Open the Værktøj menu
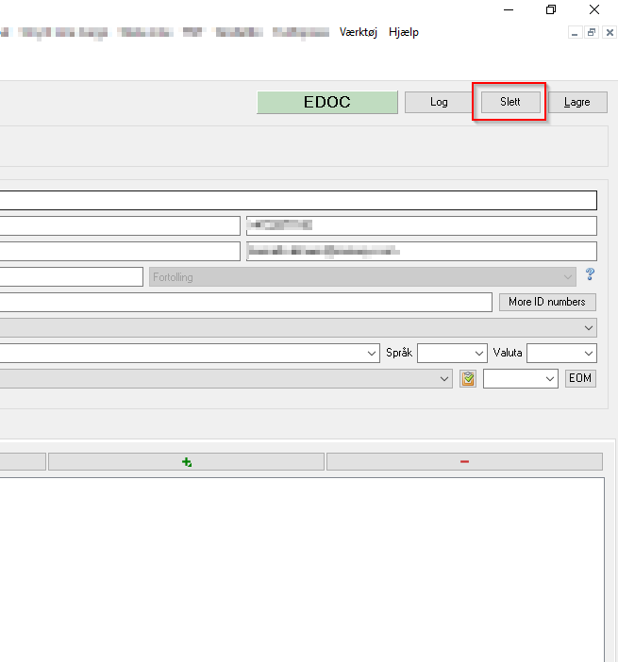618x662 pixels. 359,32
